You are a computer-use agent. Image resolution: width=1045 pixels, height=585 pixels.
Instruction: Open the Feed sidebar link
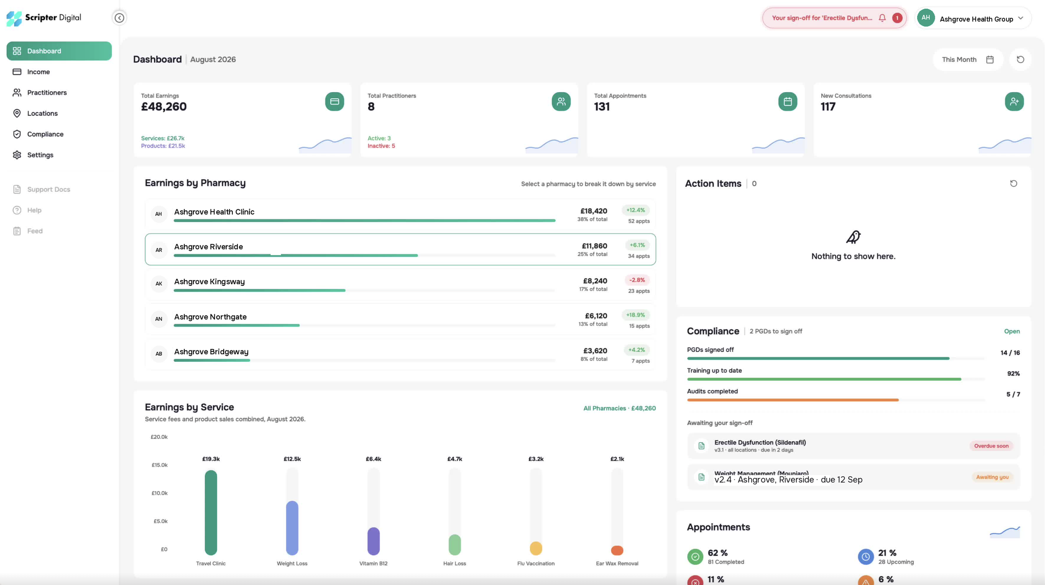[x=59, y=231]
